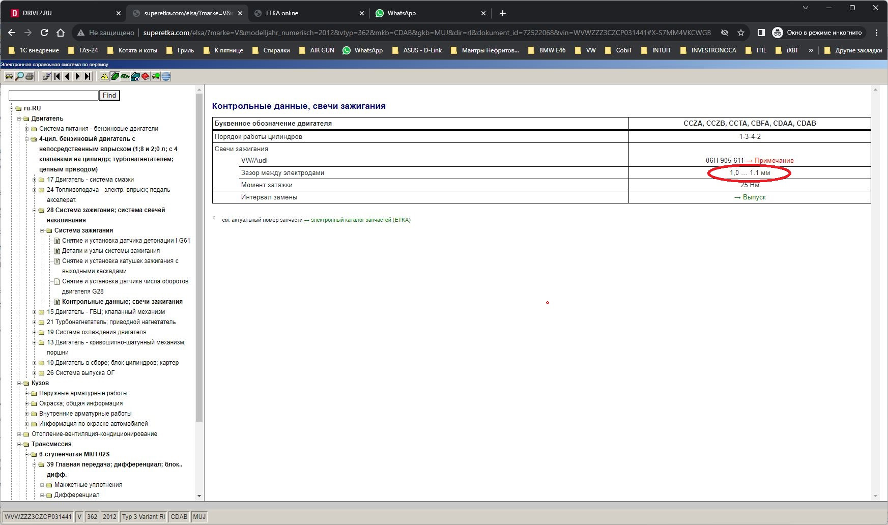
Task: Click into the tree search input field
Action: pos(53,95)
